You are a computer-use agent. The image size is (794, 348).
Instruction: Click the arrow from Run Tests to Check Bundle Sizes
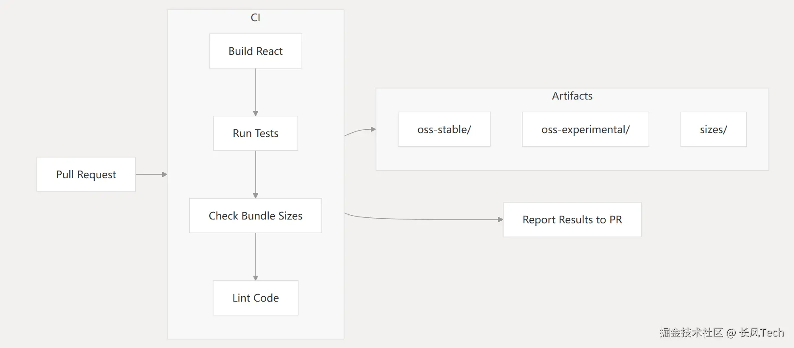coord(256,174)
